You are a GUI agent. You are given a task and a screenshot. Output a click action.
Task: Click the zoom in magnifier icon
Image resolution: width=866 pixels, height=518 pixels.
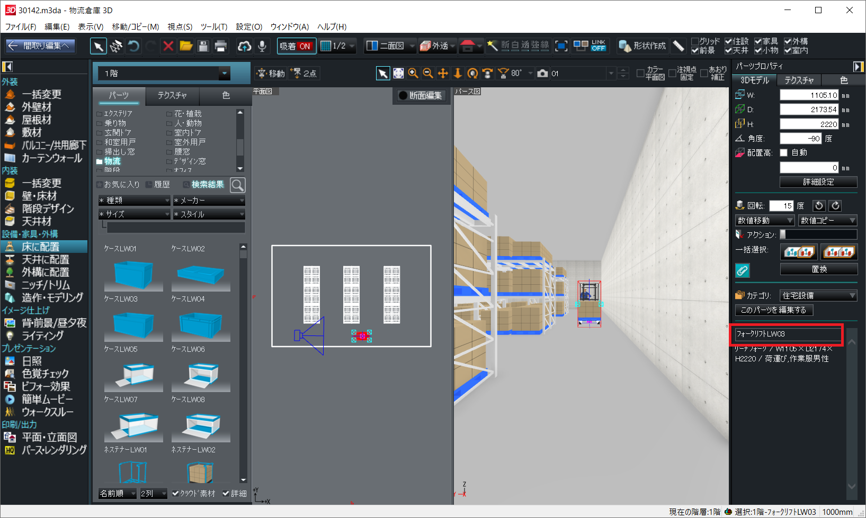point(413,74)
